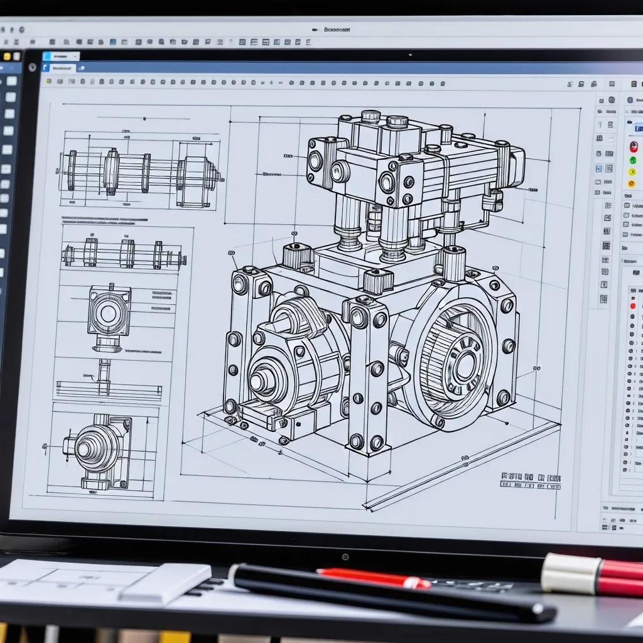Open the dropdown arrow on the upper window tab

click(75, 56)
